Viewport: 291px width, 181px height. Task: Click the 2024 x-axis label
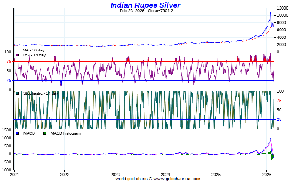(165, 175)
